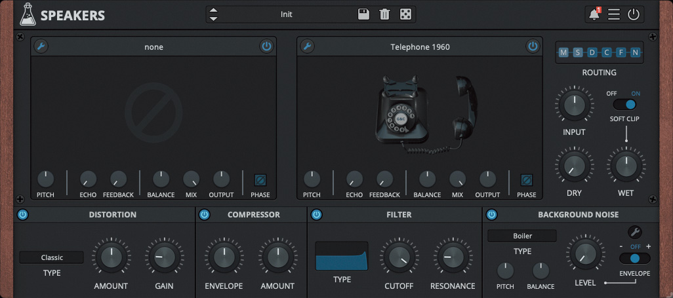Toggle power of the 'none' speaker slot
Screen dimensions: 673x298
pos(266,47)
